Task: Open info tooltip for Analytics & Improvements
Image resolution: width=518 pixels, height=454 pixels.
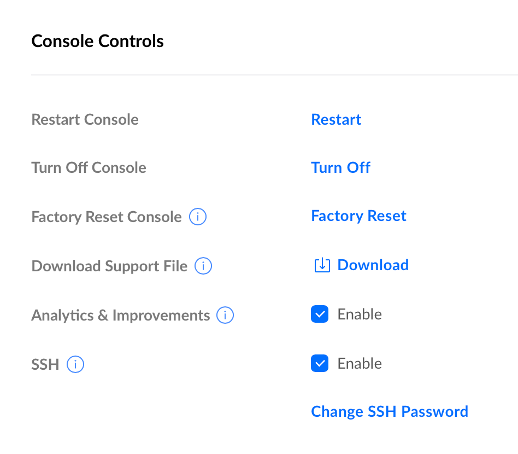Action: tap(225, 316)
